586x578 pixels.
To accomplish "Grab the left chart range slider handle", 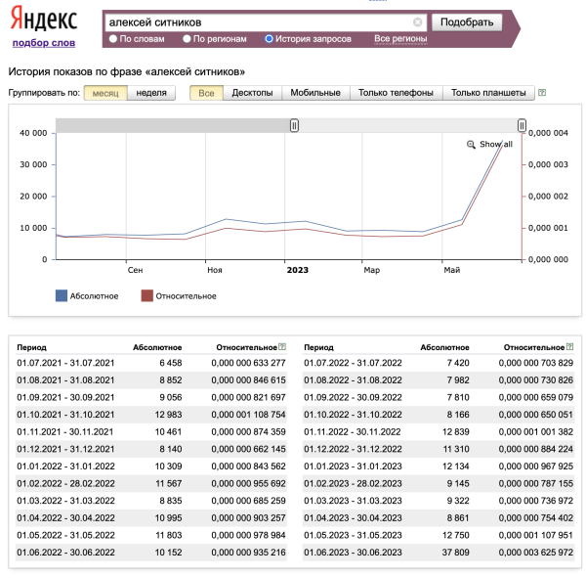I will coord(294,125).
